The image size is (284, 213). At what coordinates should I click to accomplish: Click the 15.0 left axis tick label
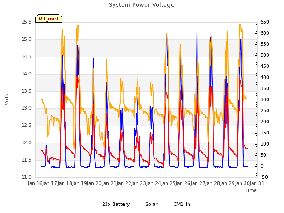tap(26, 39)
